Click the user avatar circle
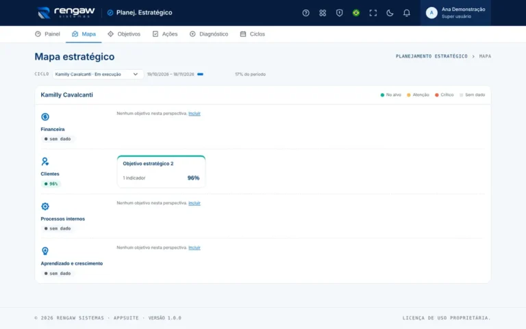The image size is (526, 329). tap(431, 13)
